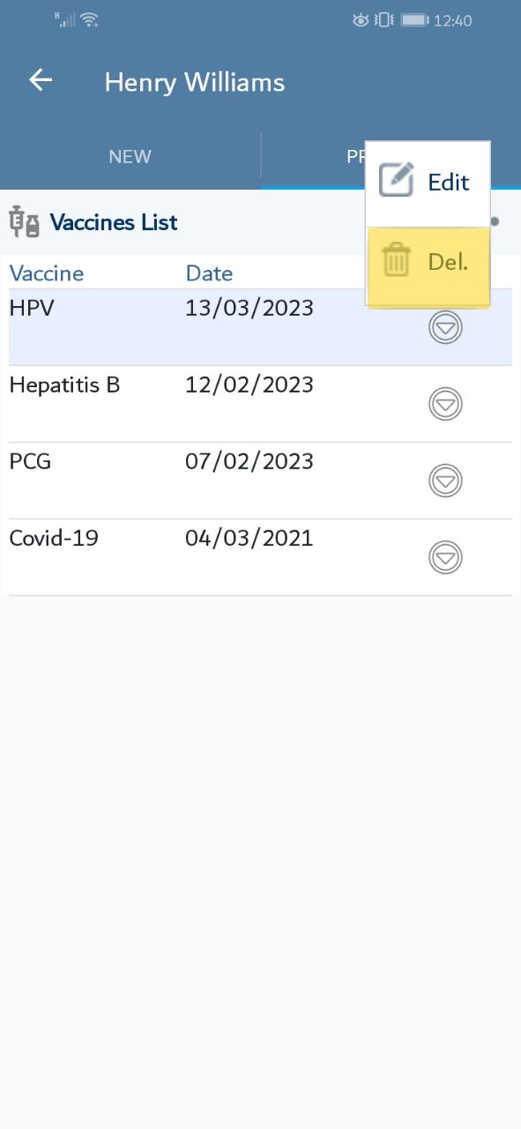
Task: Select Edit from the popup menu
Action: (428, 183)
